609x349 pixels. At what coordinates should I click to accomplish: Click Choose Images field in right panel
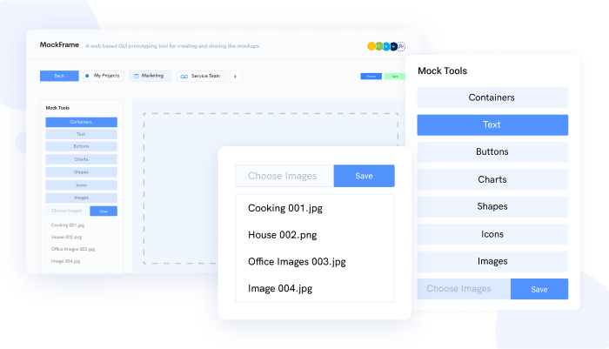(x=464, y=289)
